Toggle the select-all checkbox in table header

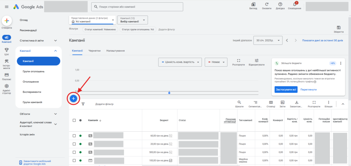[74, 120]
